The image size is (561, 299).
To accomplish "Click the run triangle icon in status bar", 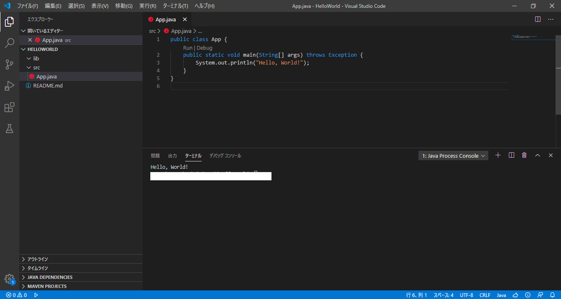I will coord(36,295).
